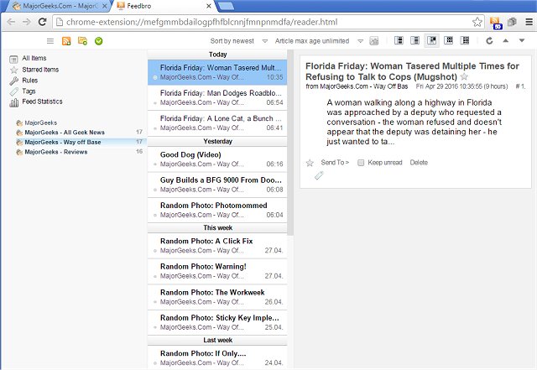Star the article next to its title

point(464,76)
